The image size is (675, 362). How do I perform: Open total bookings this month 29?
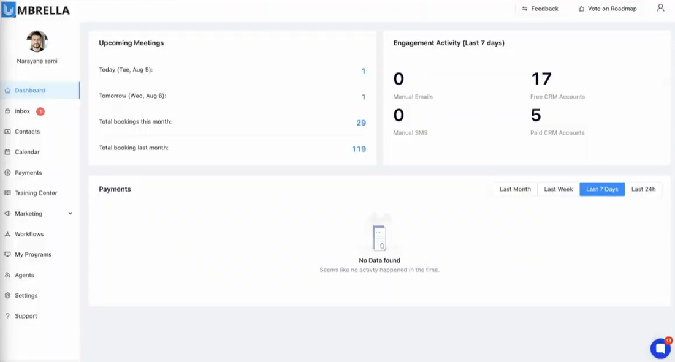click(x=361, y=123)
